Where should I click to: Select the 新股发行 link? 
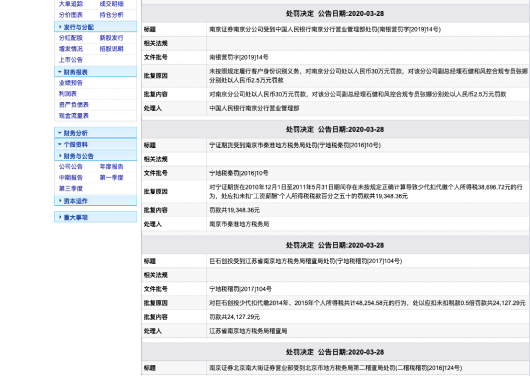(x=111, y=38)
